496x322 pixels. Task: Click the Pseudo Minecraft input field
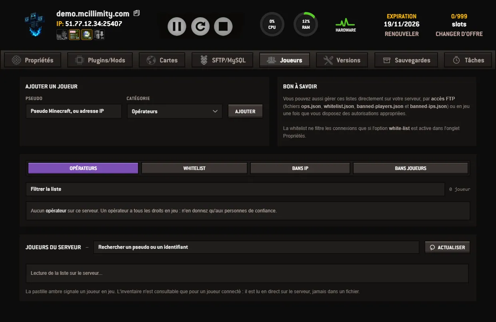(74, 111)
